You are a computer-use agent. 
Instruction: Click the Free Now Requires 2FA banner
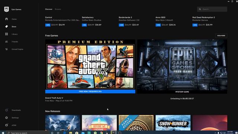[x=90, y=92]
